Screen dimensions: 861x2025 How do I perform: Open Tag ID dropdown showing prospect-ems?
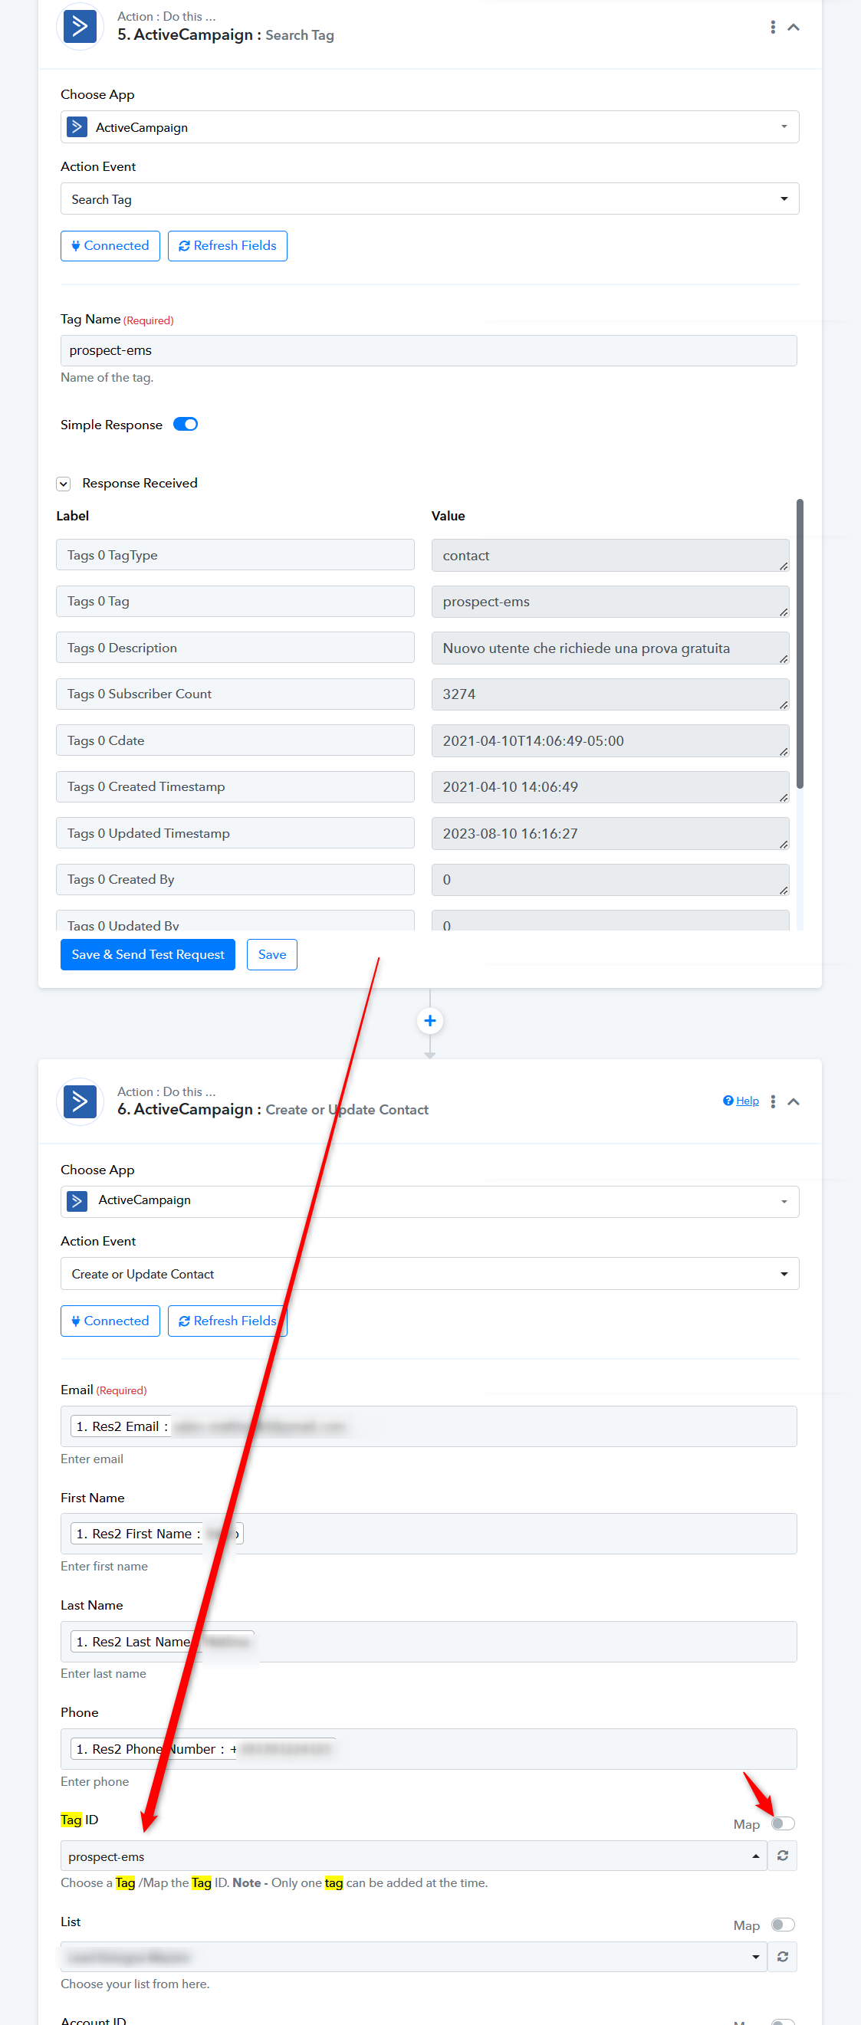413,1856
